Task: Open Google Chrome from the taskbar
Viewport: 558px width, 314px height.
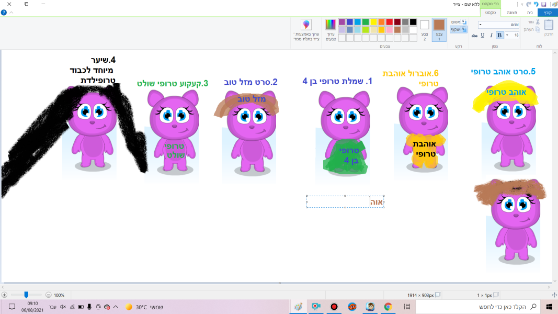Action: coord(388,307)
